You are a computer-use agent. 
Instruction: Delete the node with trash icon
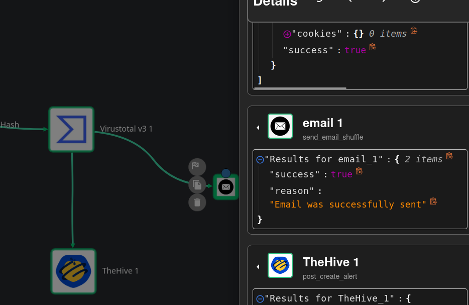point(197,202)
